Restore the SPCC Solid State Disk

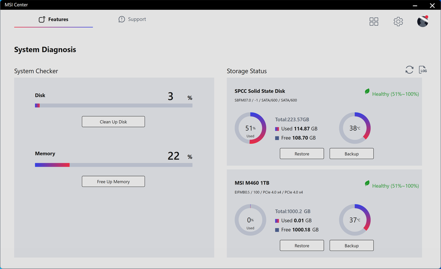[302, 154]
